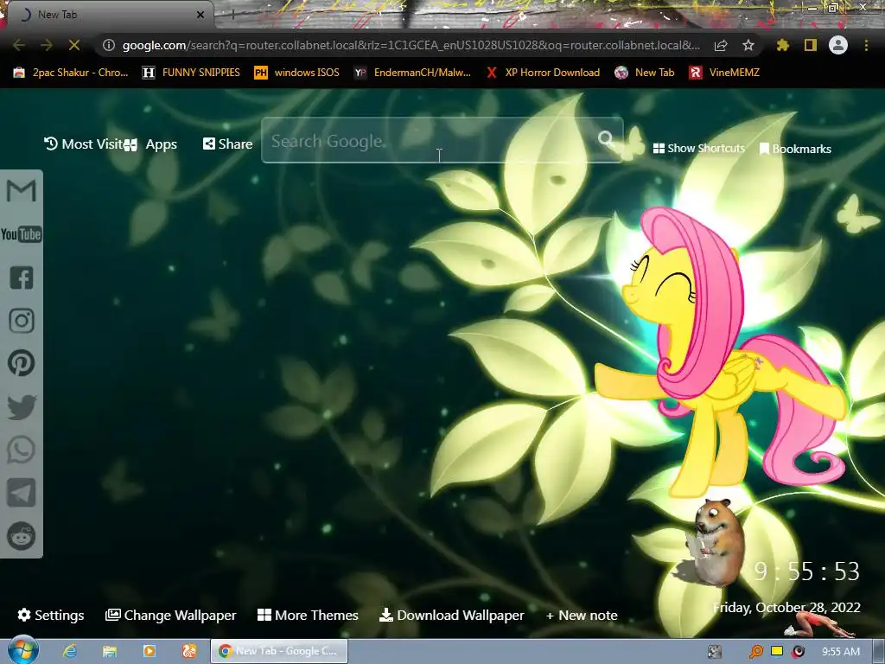Click the address bar URL
Viewport: 885px width, 664px height.
coord(411,45)
